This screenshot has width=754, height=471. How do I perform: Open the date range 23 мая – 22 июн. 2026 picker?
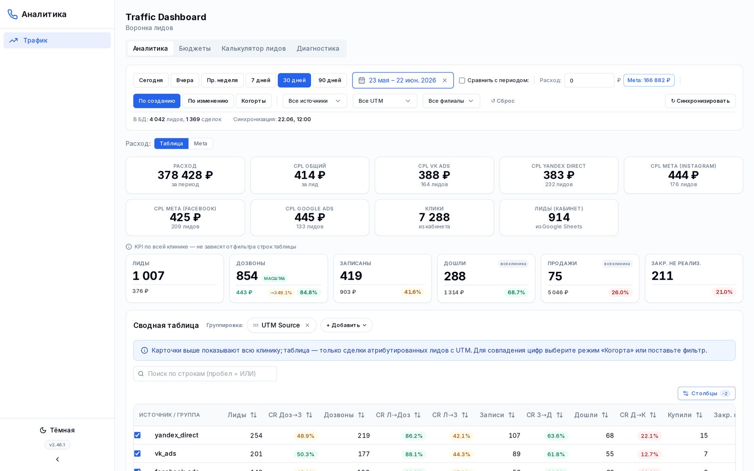click(x=403, y=81)
